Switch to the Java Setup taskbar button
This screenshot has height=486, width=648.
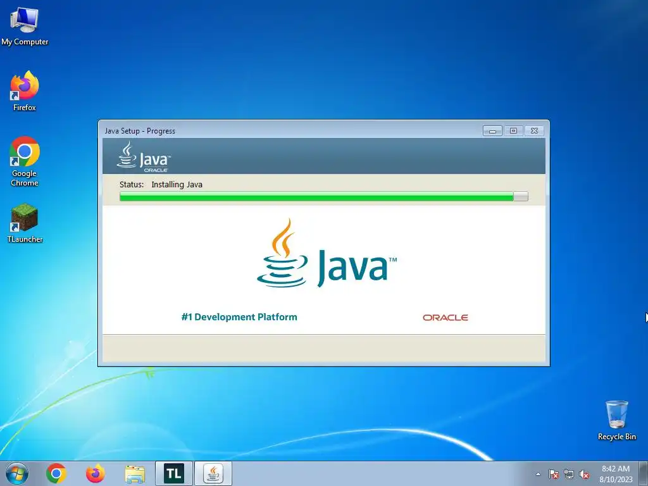213,473
